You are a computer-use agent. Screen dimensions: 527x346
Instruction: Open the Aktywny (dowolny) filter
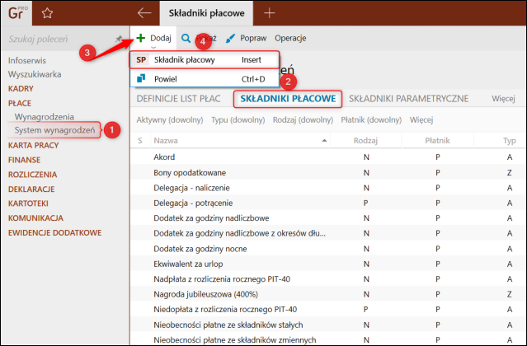[x=170, y=119]
